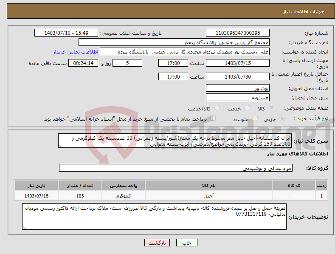Click the need date cell 1403/07/18
Image resolution: width=335 pixels, height=254 pixels.
pyautogui.click(x=37, y=196)
